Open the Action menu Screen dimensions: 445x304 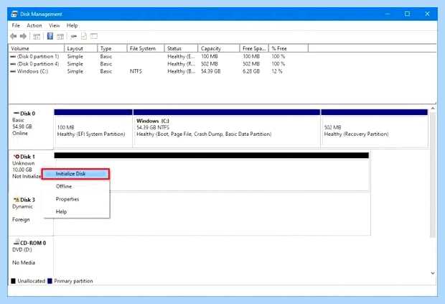34,26
